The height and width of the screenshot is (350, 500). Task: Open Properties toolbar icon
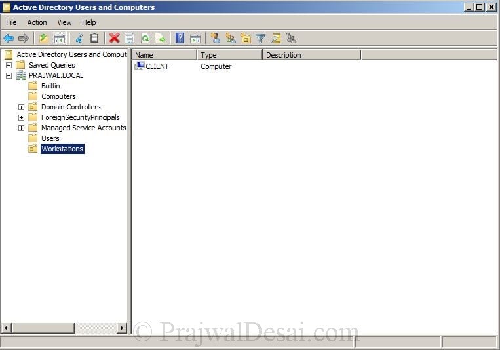point(129,39)
